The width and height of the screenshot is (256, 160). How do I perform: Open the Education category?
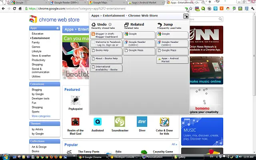click(38, 34)
